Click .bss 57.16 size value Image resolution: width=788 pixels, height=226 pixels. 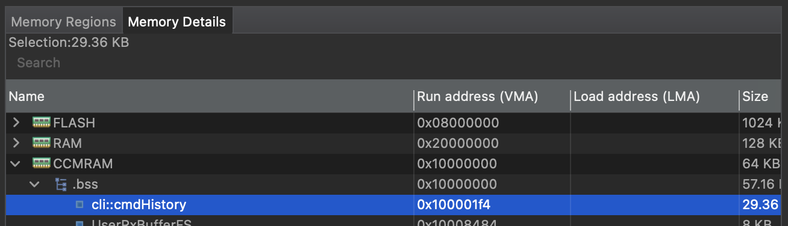click(x=761, y=184)
